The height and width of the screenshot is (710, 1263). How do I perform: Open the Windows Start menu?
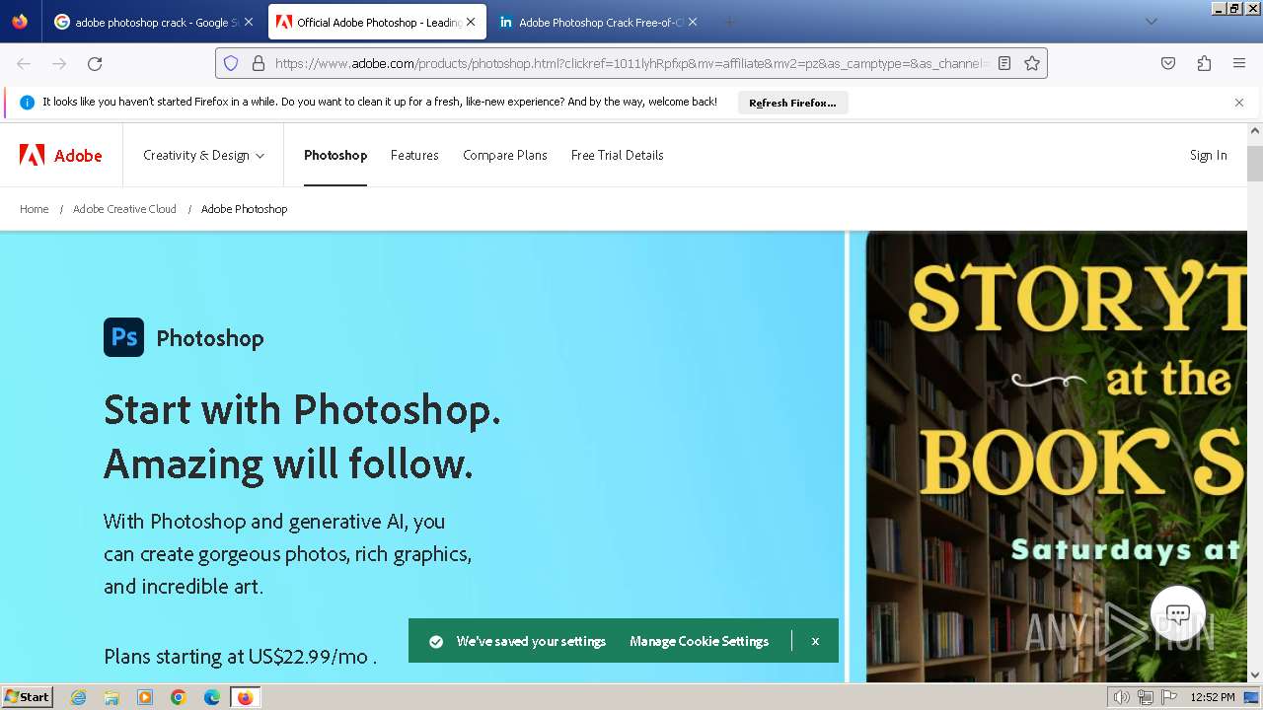click(x=27, y=697)
